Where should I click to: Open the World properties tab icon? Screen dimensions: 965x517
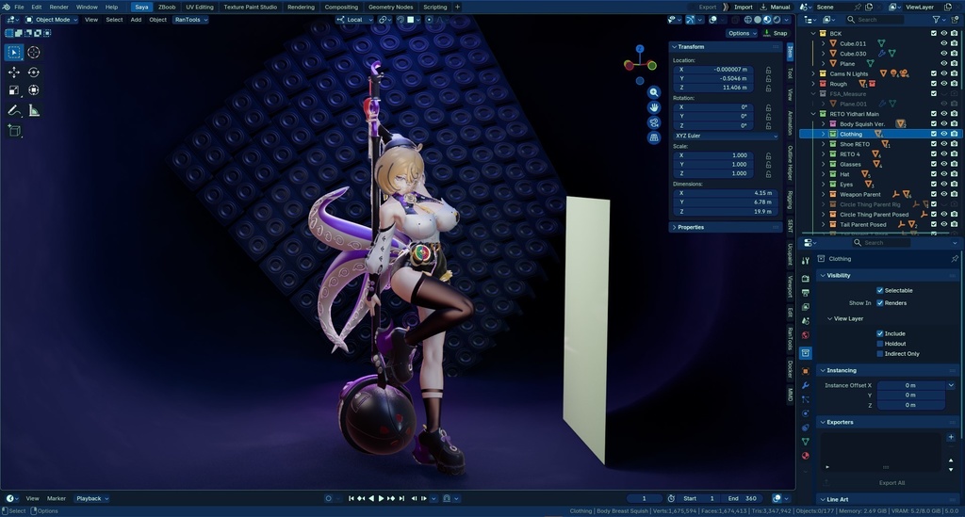(805, 335)
